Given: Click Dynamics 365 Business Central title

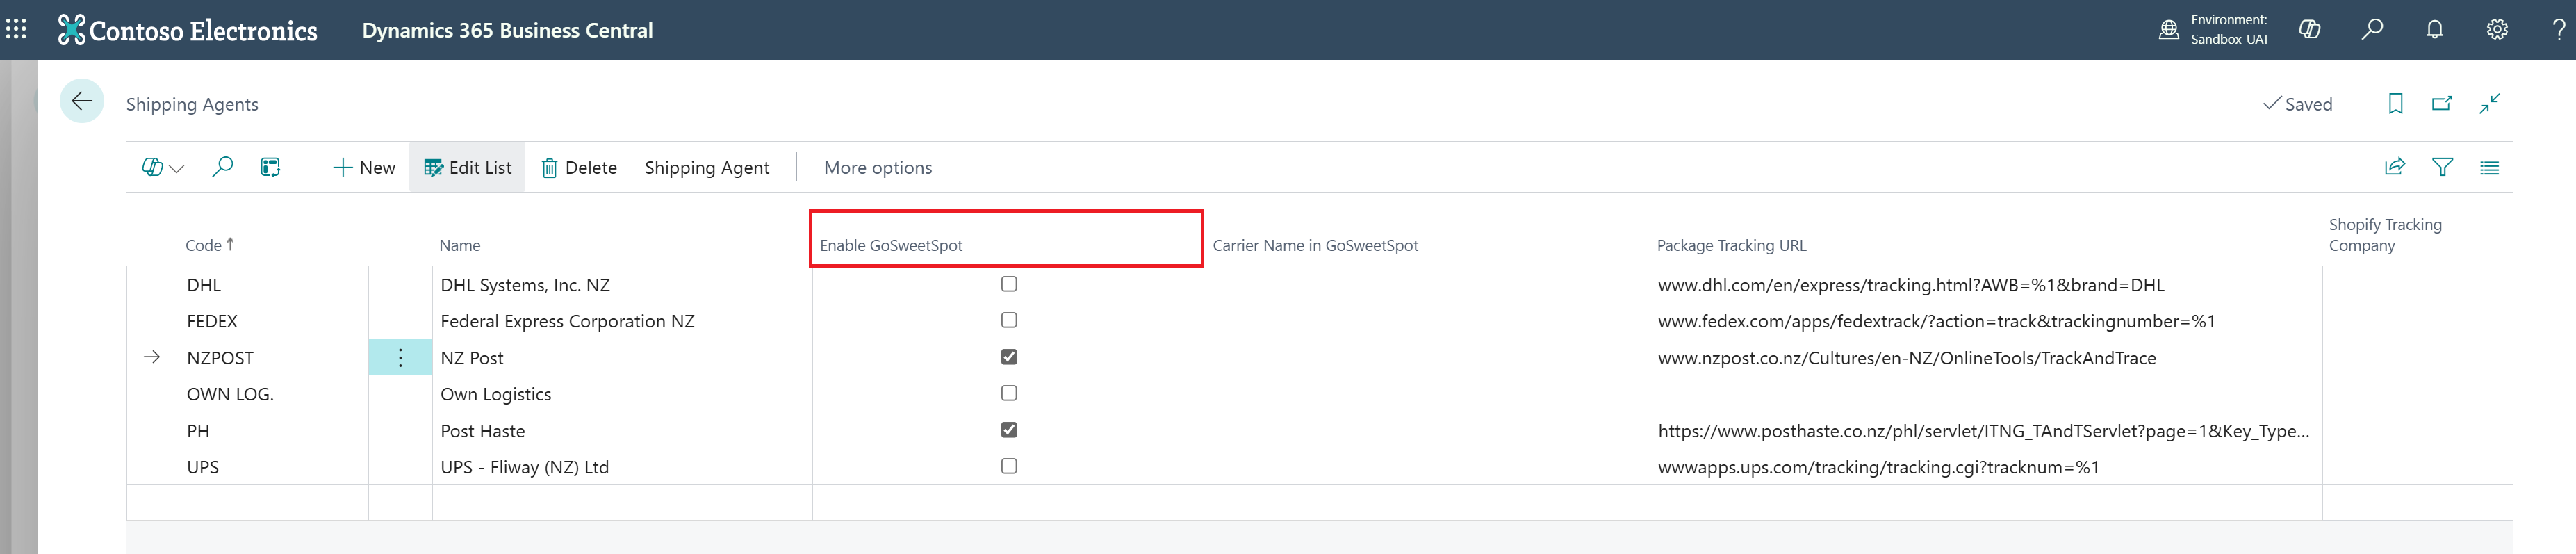Looking at the screenshot, I should (507, 30).
